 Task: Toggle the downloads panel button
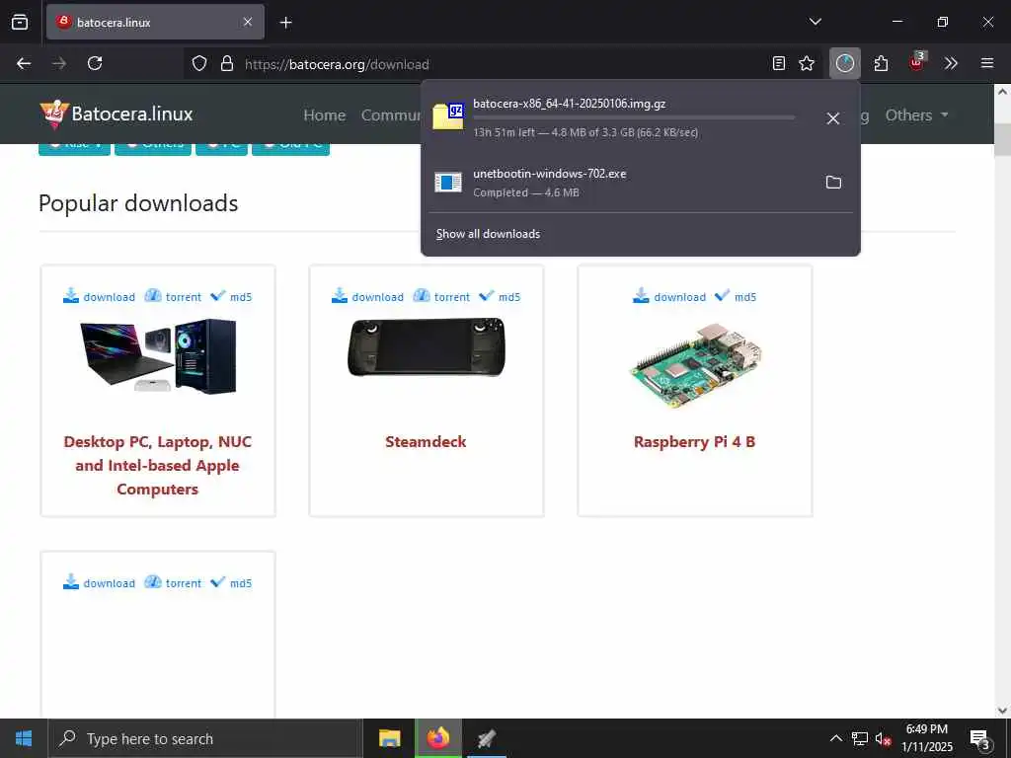[845, 63]
